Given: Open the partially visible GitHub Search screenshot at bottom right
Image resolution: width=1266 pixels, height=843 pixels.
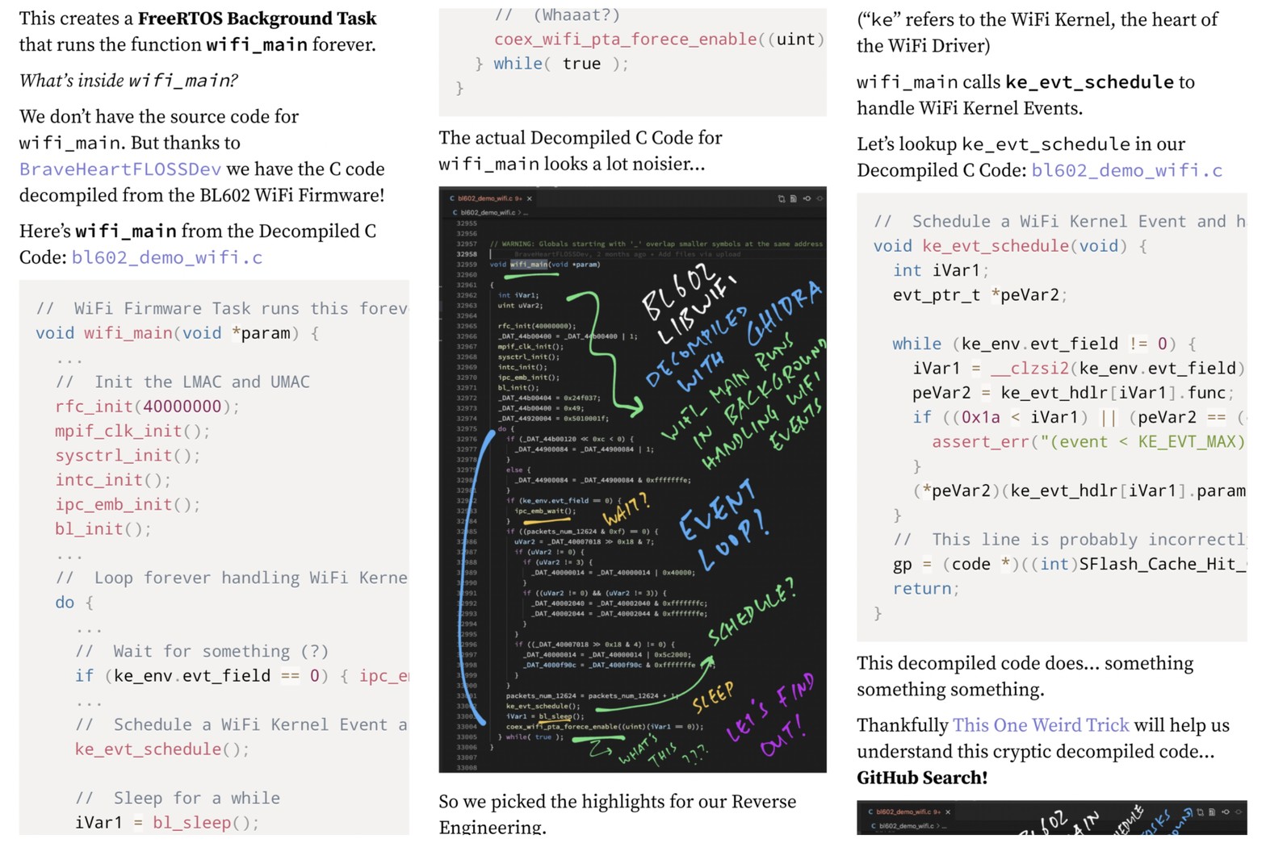Looking at the screenshot, I should coord(1051,820).
